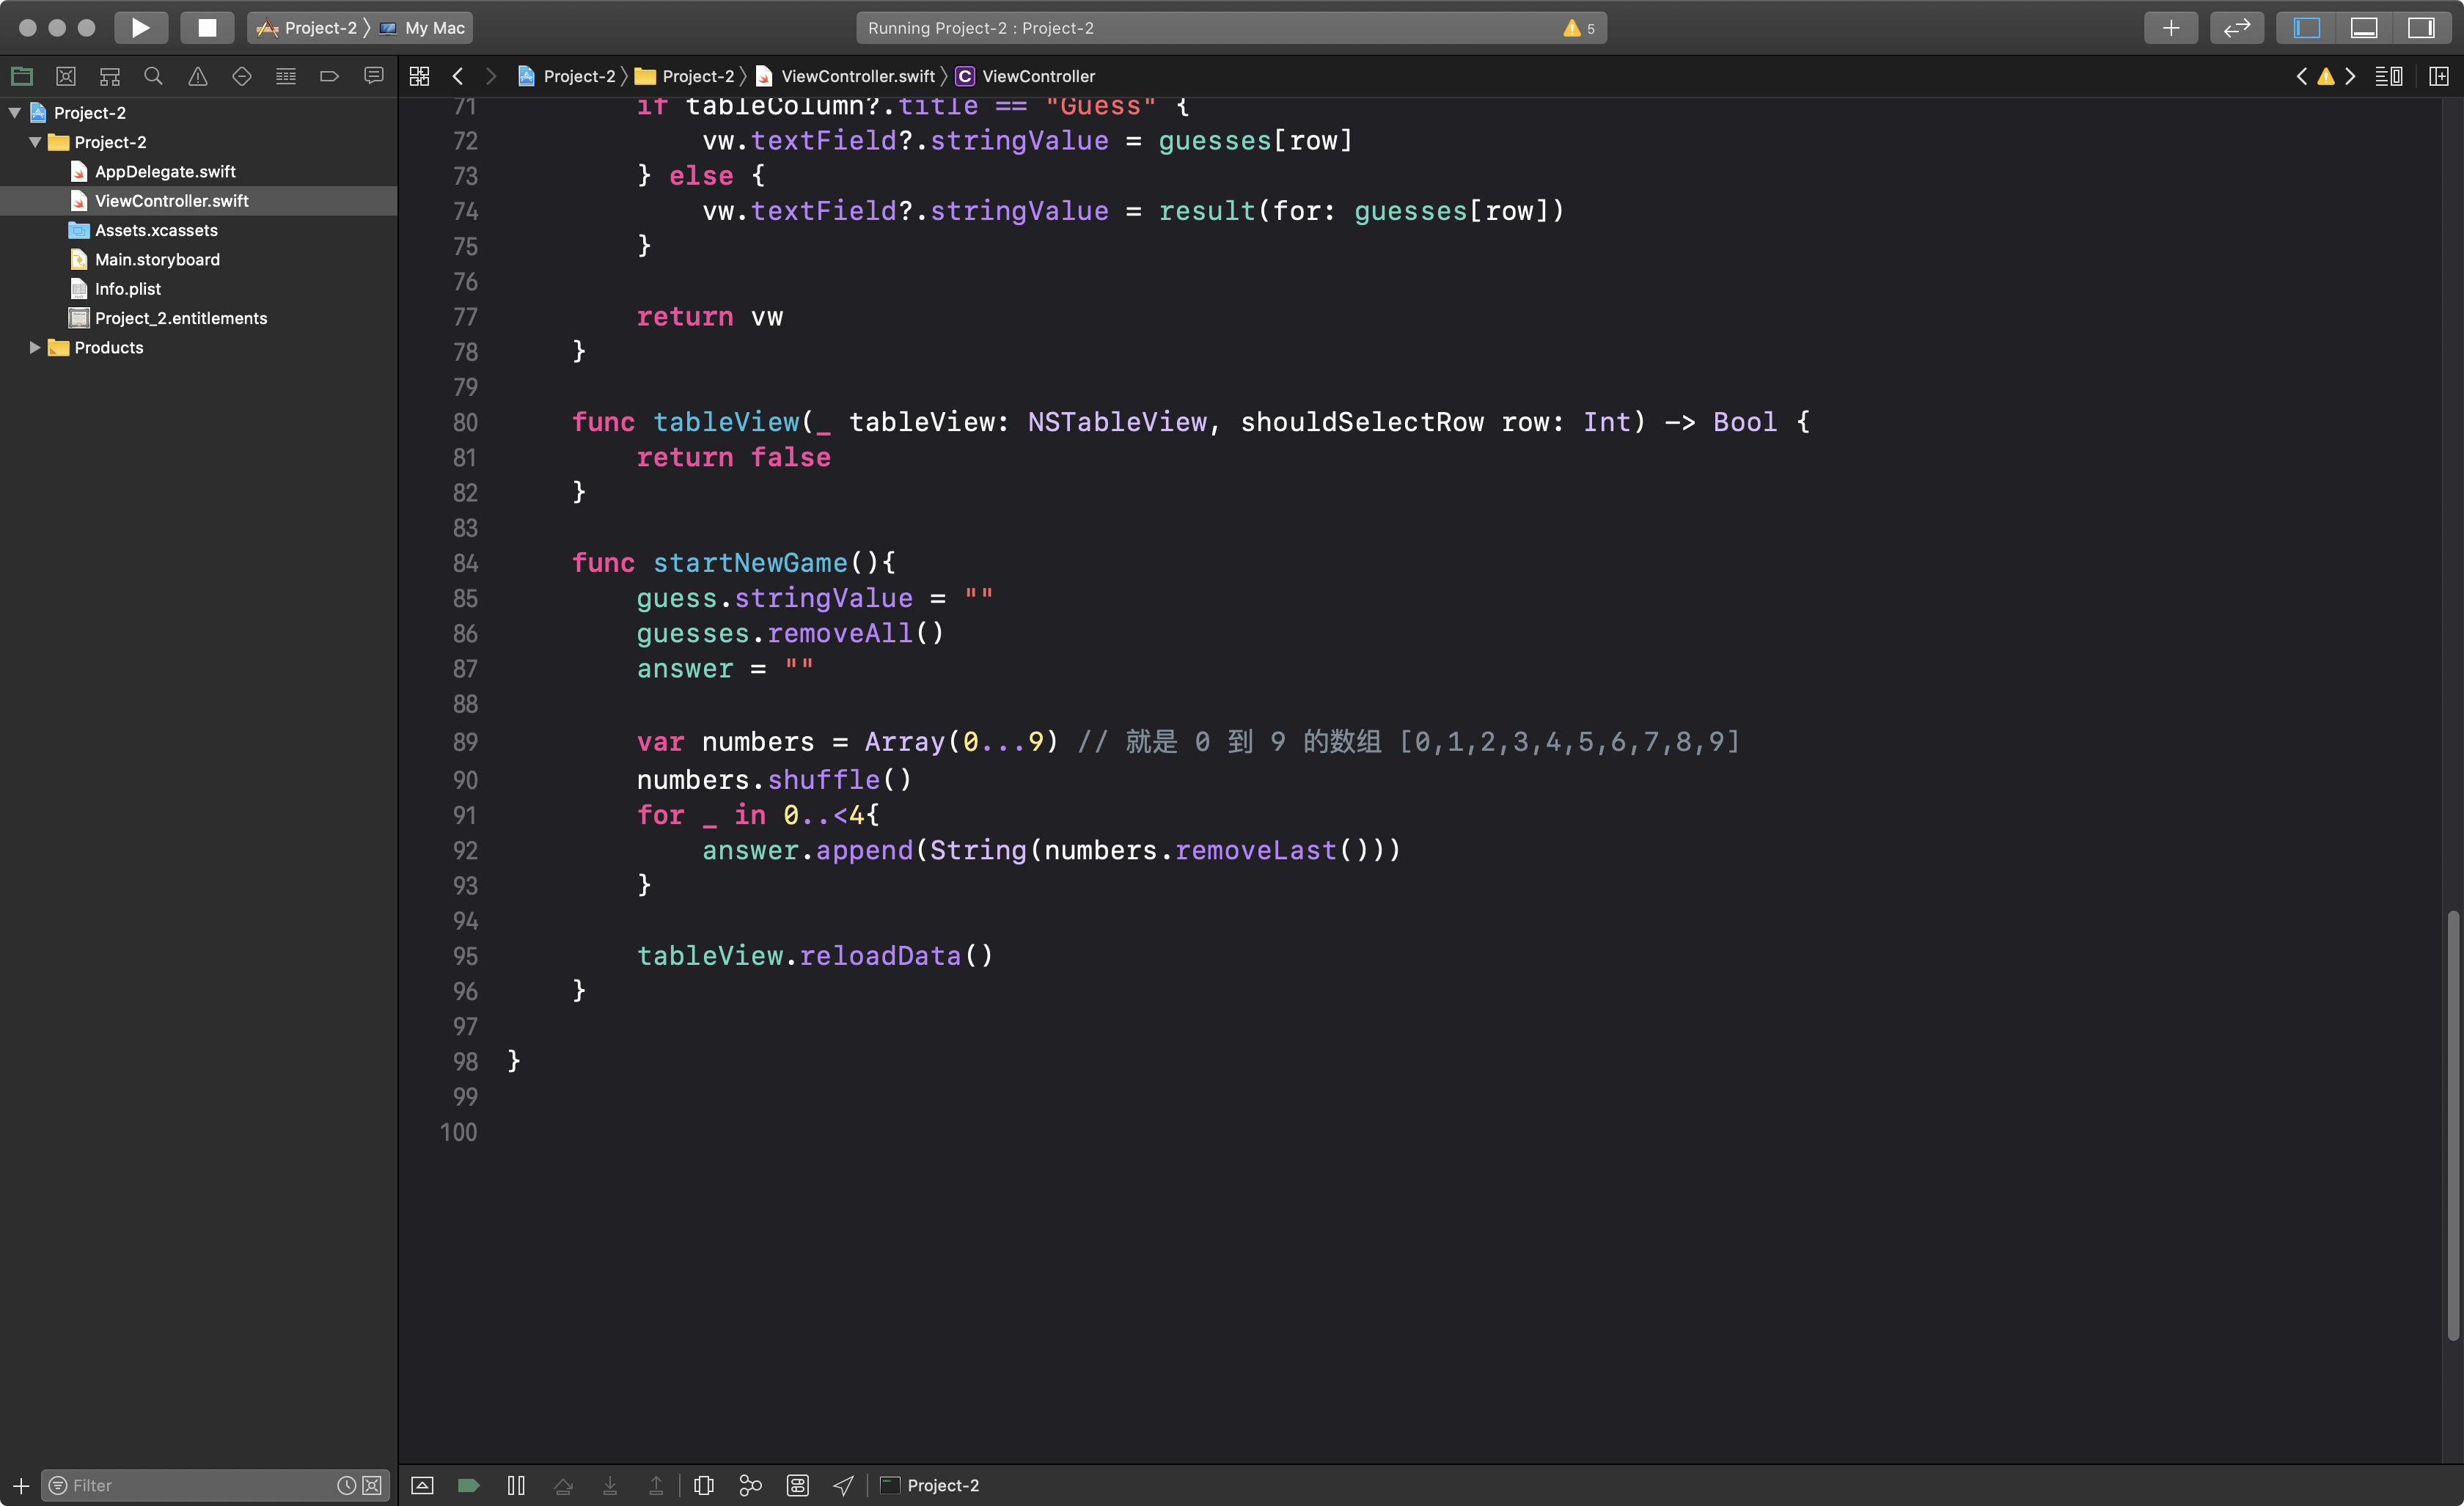This screenshot has height=1506, width=2464.
Task: Open the Issue navigator warning icon
Action: [198, 76]
